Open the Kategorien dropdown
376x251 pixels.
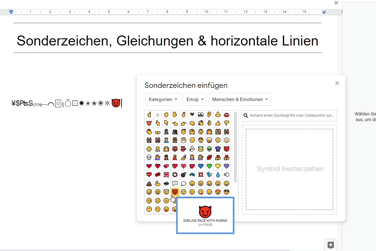[163, 99]
